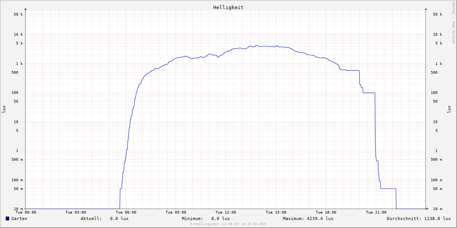Image resolution: width=457 pixels, height=228 pixels.
Task: Click the left axis 10 k label
Action: point(19,35)
